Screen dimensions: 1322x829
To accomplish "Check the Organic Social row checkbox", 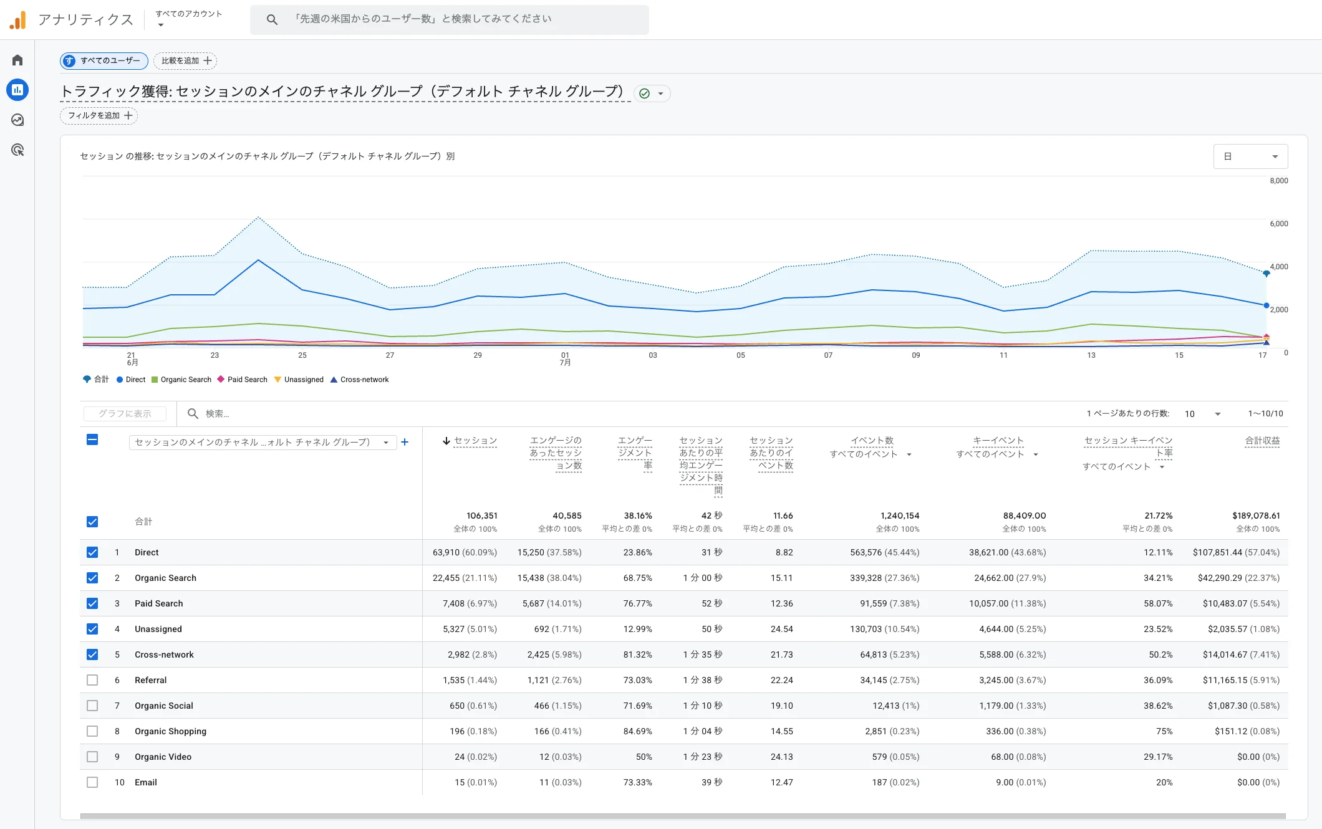I will pyautogui.click(x=92, y=706).
